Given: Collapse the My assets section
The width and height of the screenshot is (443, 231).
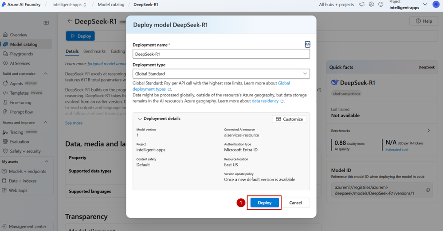Looking at the screenshot, I should tap(47, 162).
